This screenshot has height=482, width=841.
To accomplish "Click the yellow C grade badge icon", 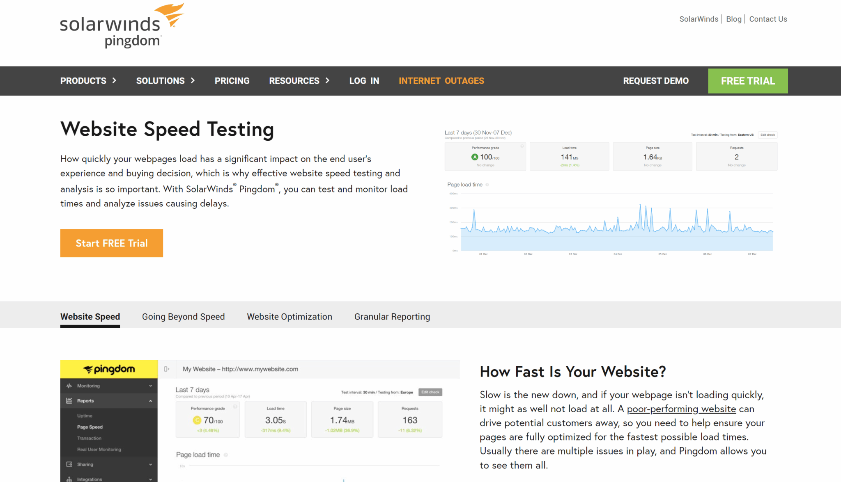I will tap(197, 420).
